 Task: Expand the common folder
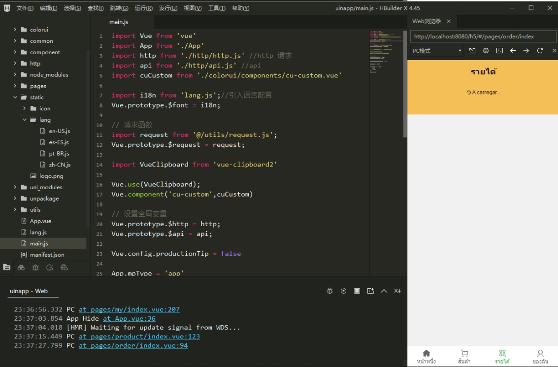[15, 41]
